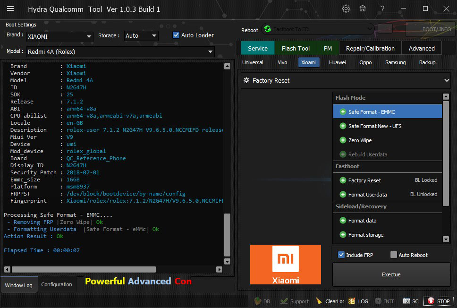Click the Xiaomi Mi logo image
Screen dimensions: 457x308
[x=285, y=265]
